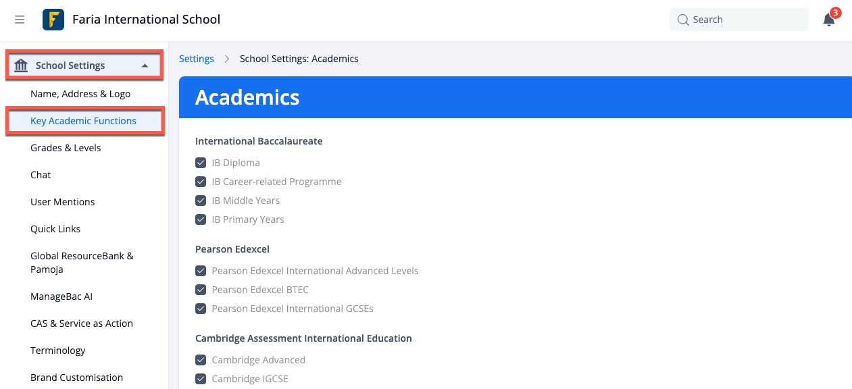Image resolution: width=852 pixels, height=389 pixels.
Task: Toggle Pearson Edexcel International GCSEs checkbox
Action: tap(201, 309)
